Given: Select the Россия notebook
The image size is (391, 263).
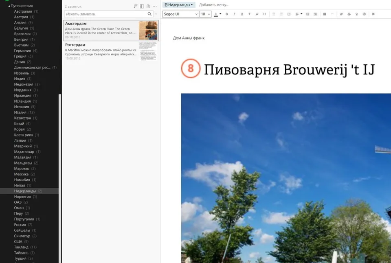Looking at the screenshot, I should [23, 225].
